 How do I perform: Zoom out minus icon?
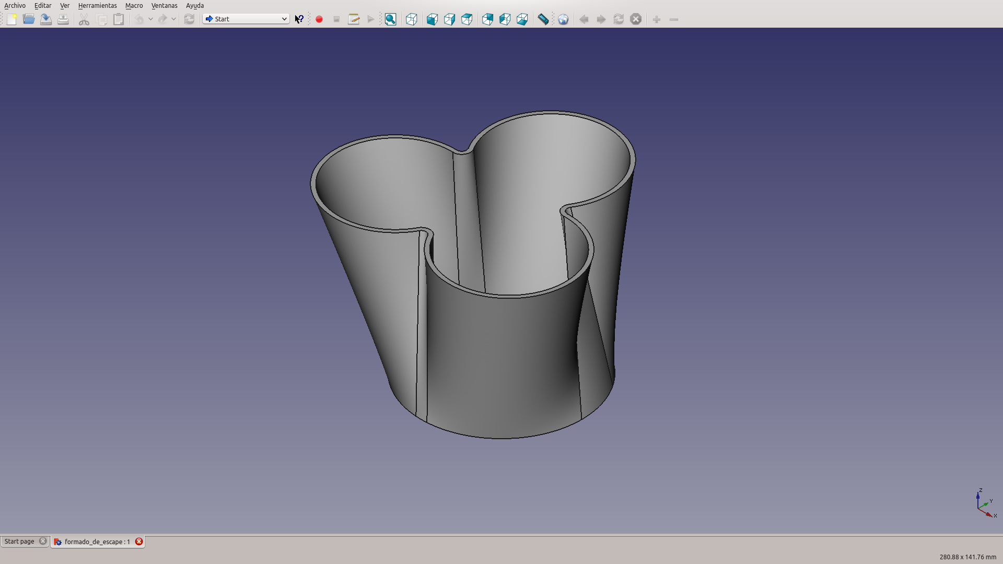(x=674, y=19)
